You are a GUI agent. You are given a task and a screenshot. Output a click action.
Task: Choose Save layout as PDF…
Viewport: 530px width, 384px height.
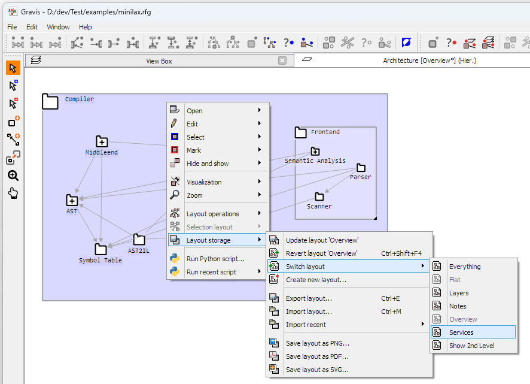point(349,356)
